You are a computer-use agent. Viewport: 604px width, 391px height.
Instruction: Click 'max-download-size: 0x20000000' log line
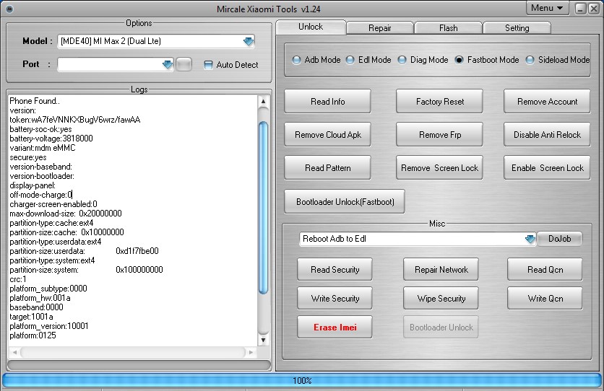click(x=66, y=214)
